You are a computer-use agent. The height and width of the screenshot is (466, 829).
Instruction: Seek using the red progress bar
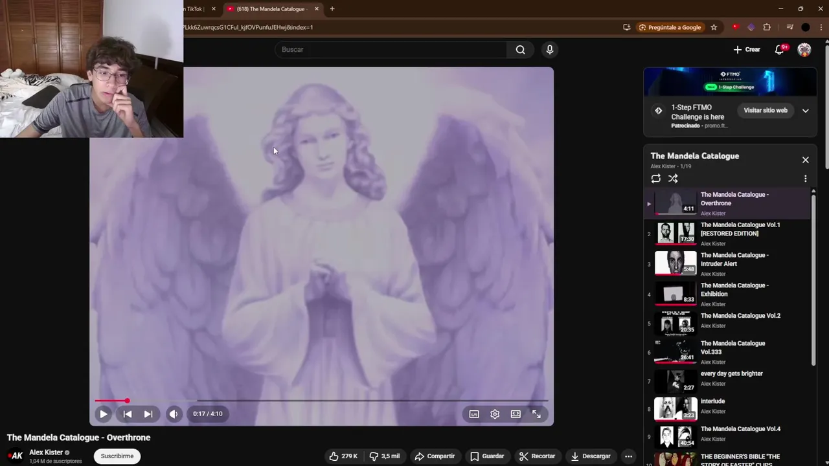click(322, 401)
